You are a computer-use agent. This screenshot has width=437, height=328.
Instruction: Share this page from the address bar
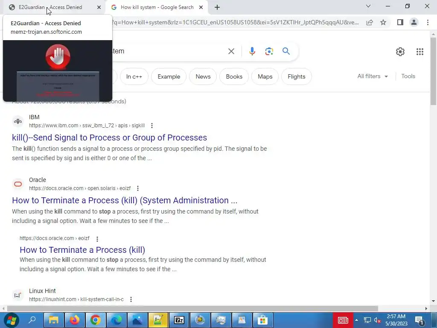370,22
